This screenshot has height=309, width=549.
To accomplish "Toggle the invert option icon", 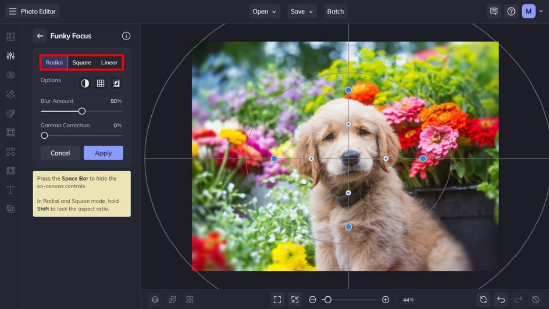I will (85, 84).
